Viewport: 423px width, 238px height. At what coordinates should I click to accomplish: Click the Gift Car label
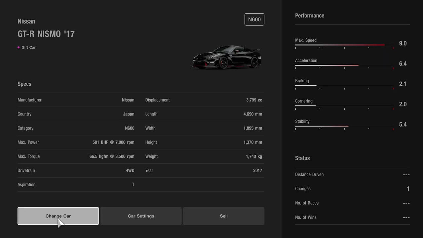28,47
